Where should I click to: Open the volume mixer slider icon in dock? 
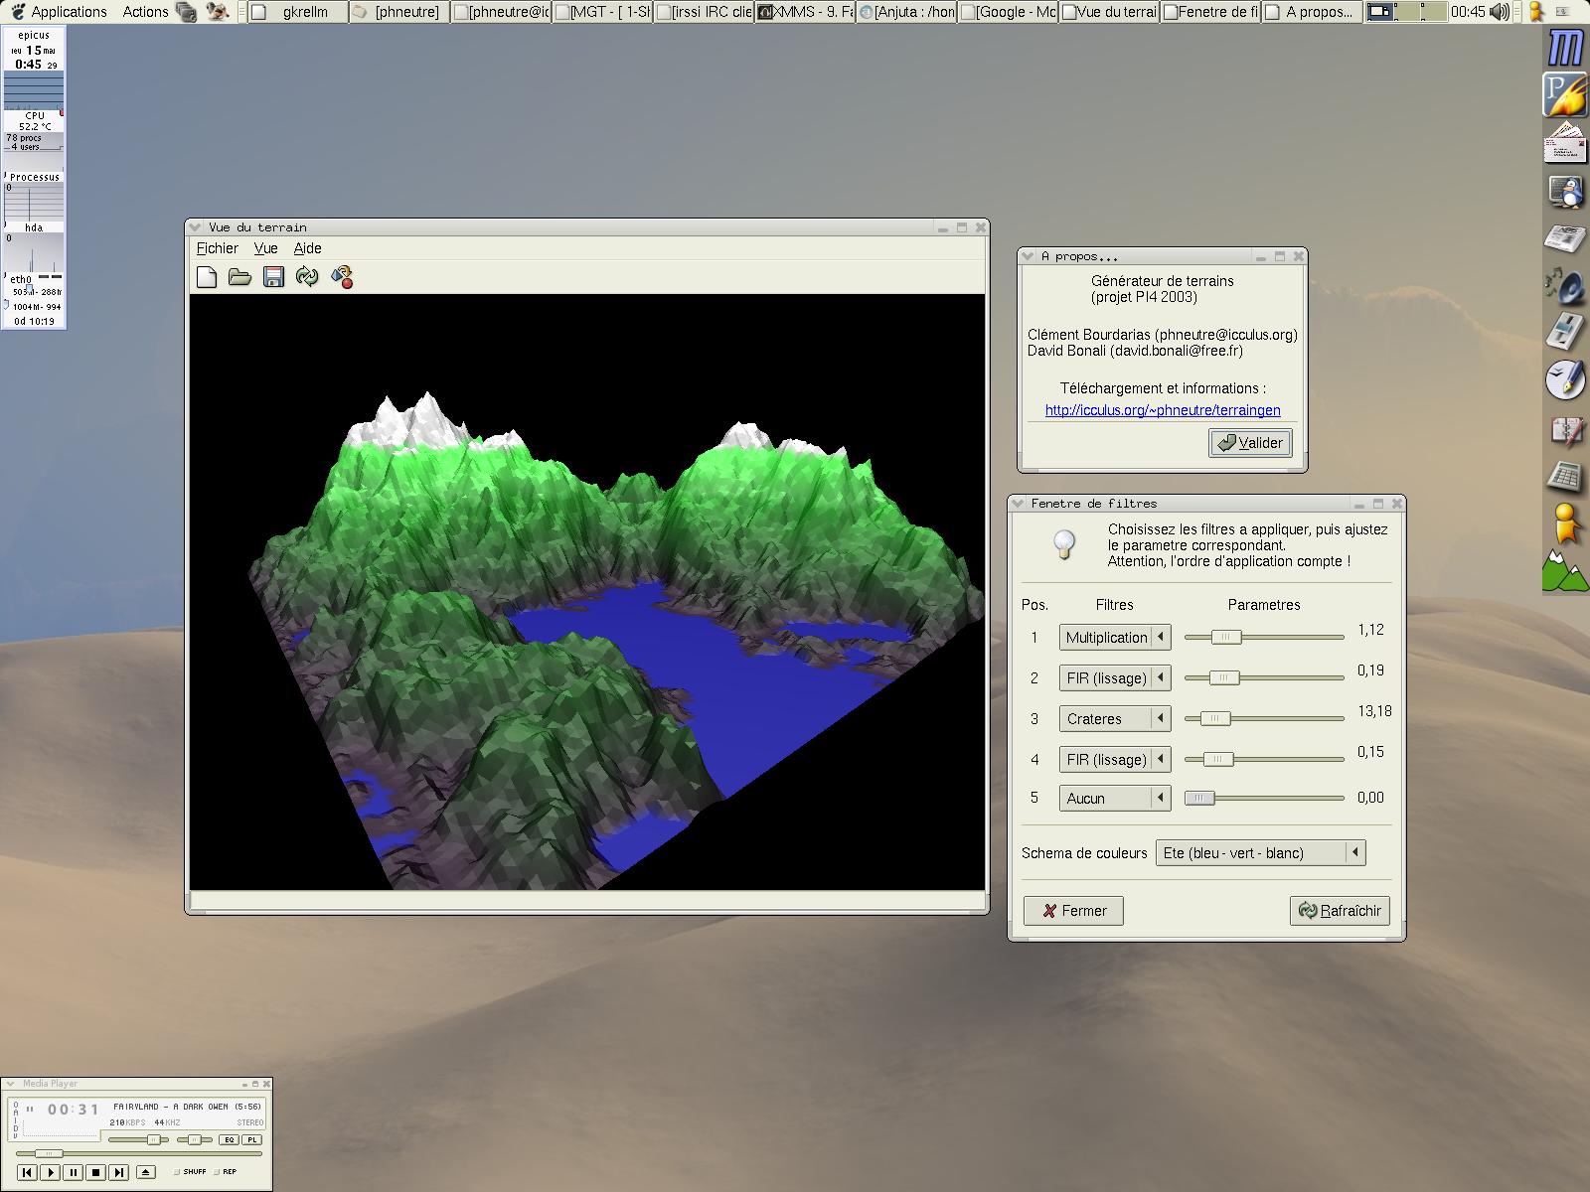(x=1566, y=331)
